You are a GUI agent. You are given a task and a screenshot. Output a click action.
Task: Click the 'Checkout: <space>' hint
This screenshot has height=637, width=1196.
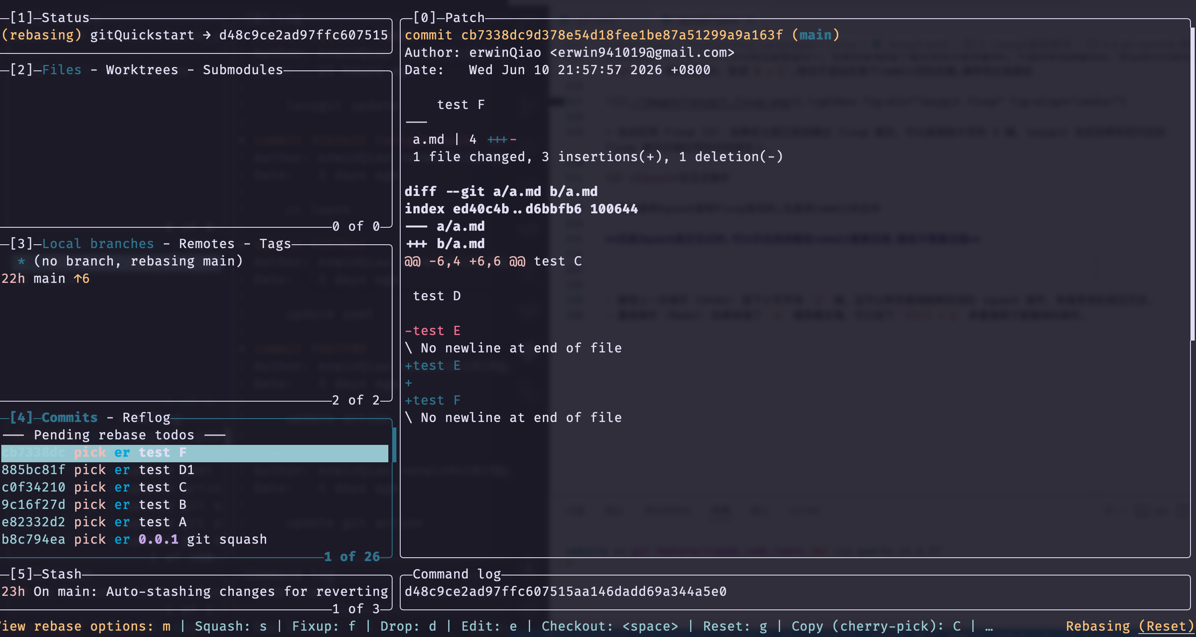tap(609, 626)
